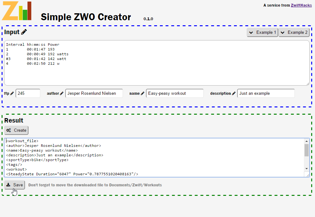Click the pencil icon next to name
This screenshot has height=217, width=315.
point(143,93)
